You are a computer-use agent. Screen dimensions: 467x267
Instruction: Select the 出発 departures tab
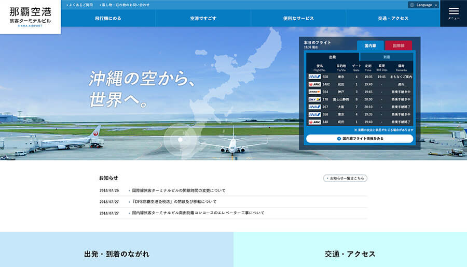point(332,57)
